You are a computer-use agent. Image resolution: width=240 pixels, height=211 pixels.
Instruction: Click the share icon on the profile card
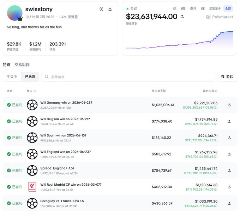point(110,9)
